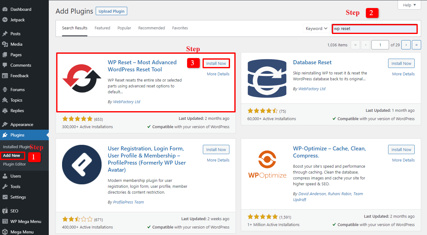Click the Forums icon in sidebar
The height and width of the screenshot is (235, 427).
5,90
